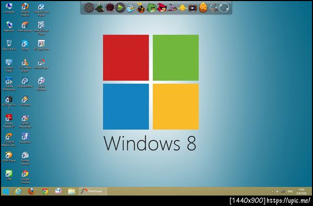
Task: Click the dark red spiky dock icon
Action: pyautogui.click(x=110, y=8)
